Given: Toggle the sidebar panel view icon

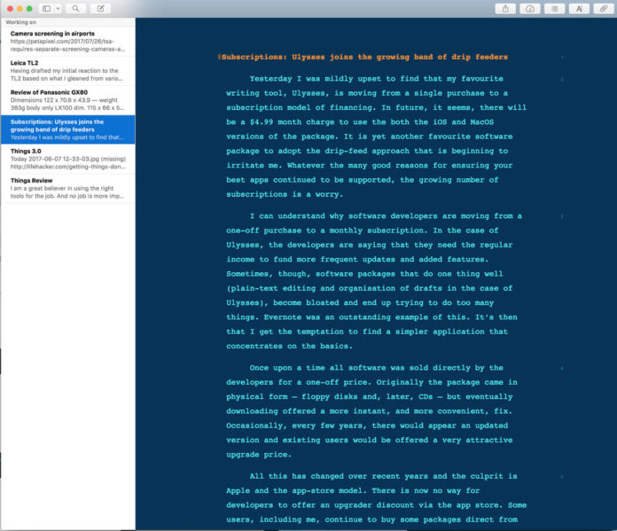Looking at the screenshot, I should click(46, 8).
